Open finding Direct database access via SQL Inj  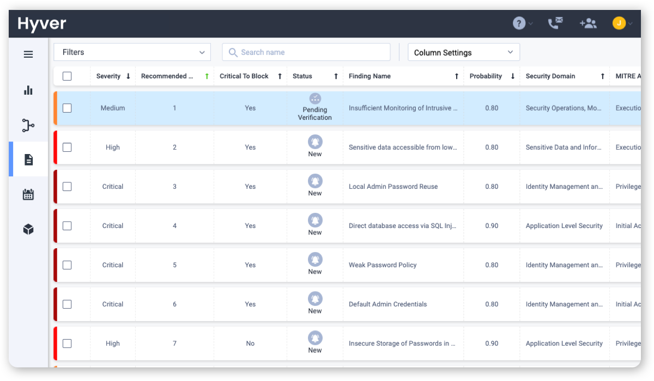[x=402, y=226]
